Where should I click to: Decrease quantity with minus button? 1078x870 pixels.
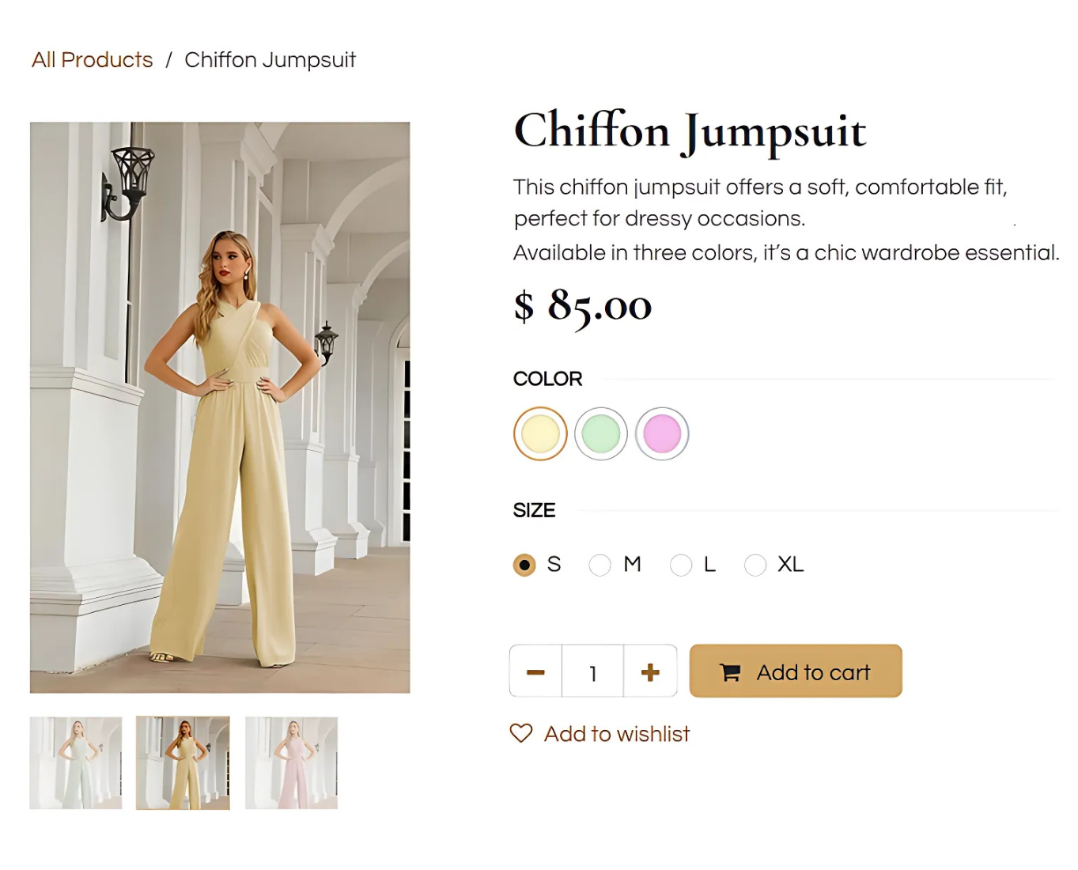click(535, 672)
